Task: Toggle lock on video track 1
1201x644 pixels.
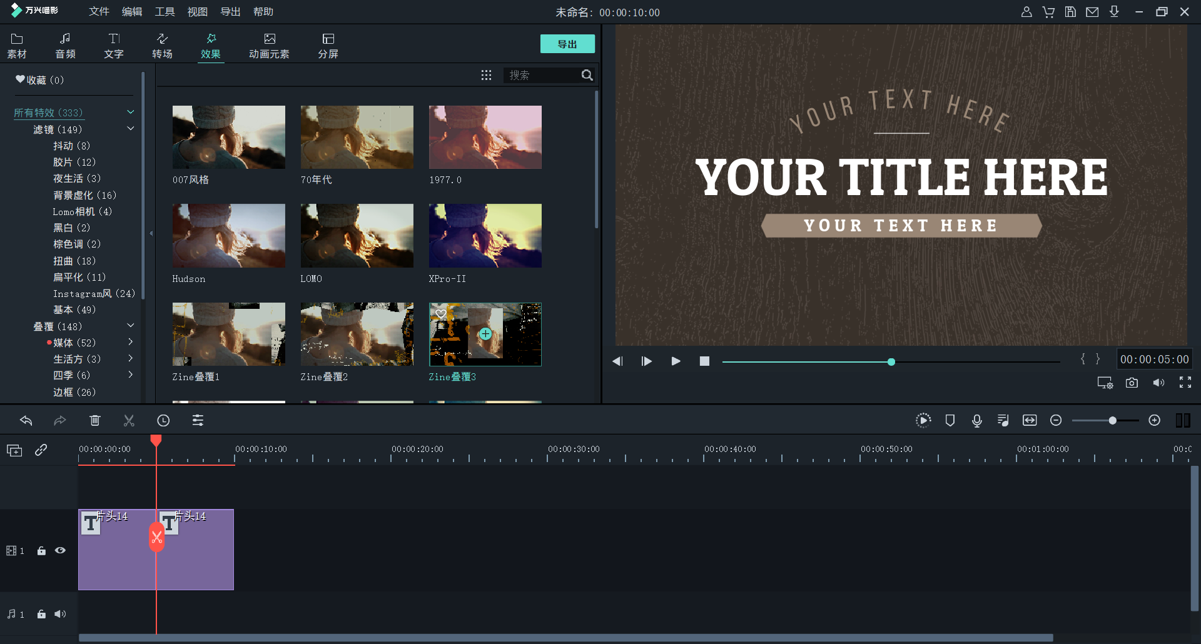Action: tap(41, 551)
